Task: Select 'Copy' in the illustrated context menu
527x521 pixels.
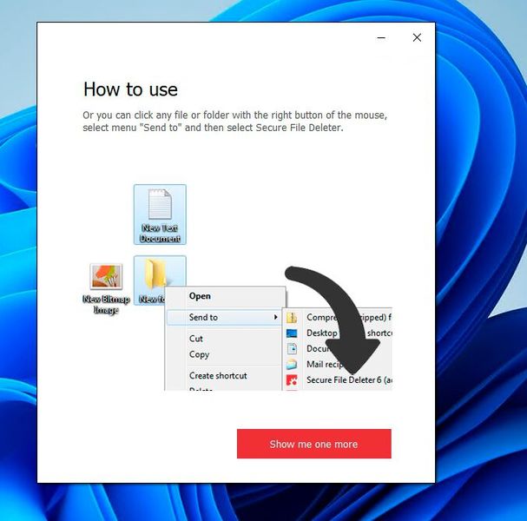Action: [x=199, y=354]
